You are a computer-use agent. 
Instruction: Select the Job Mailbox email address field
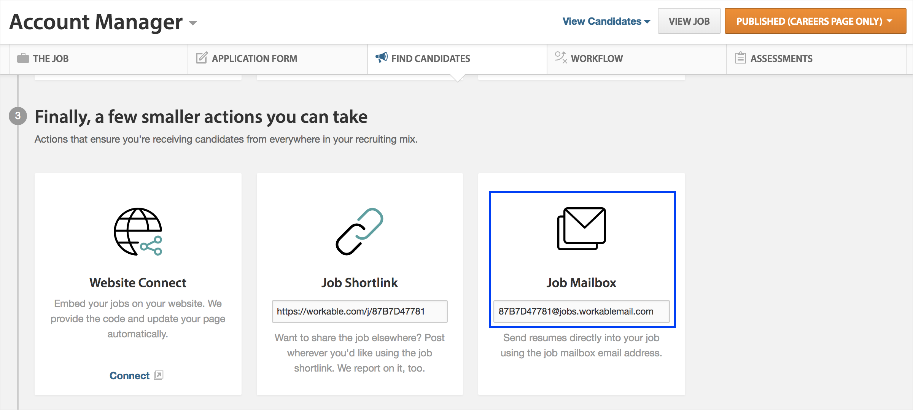click(x=581, y=311)
